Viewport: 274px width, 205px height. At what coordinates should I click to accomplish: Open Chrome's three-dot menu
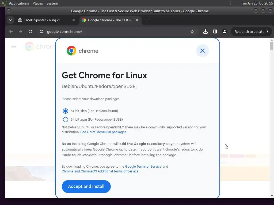coord(268,31)
